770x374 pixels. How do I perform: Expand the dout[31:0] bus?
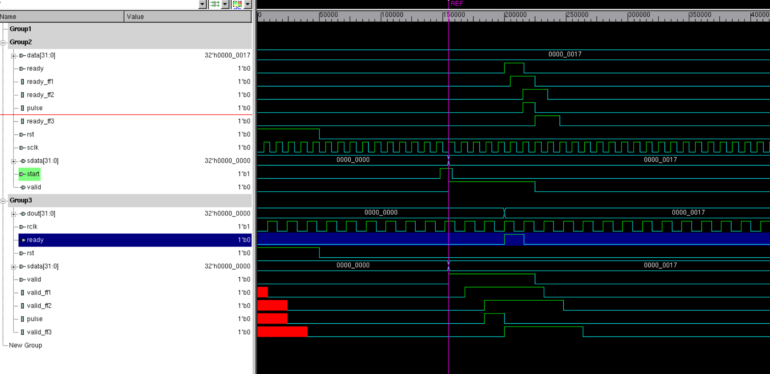(13, 214)
